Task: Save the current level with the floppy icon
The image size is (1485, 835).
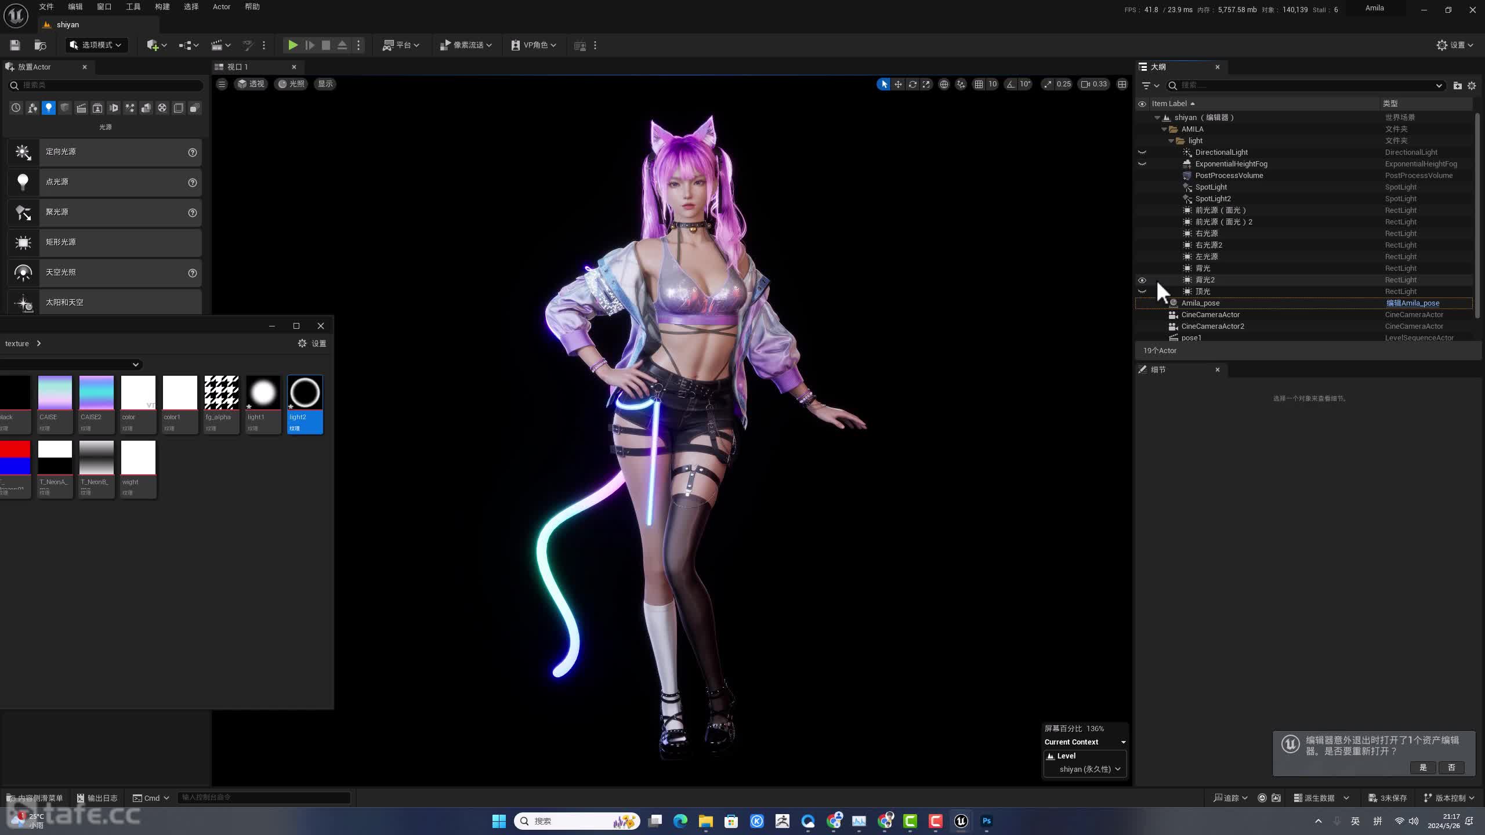Action: click(x=15, y=45)
